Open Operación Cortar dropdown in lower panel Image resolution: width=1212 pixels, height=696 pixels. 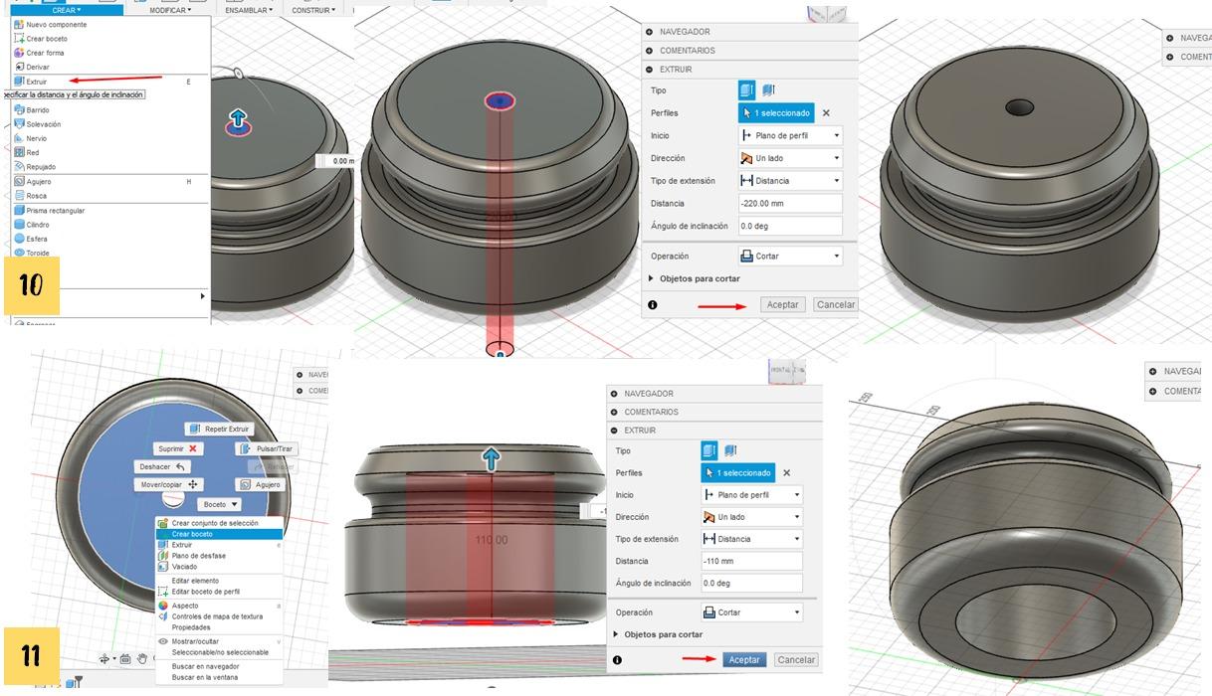pyautogui.click(x=751, y=612)
